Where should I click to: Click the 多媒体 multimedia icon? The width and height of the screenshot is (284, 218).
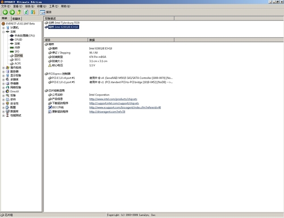[7, 79]
